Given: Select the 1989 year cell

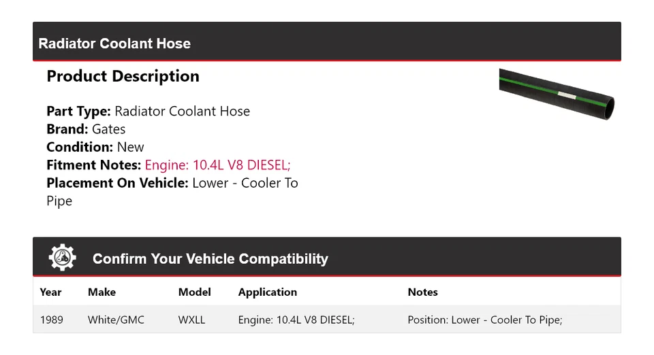Looking at the screenshot, I should 51,319.
